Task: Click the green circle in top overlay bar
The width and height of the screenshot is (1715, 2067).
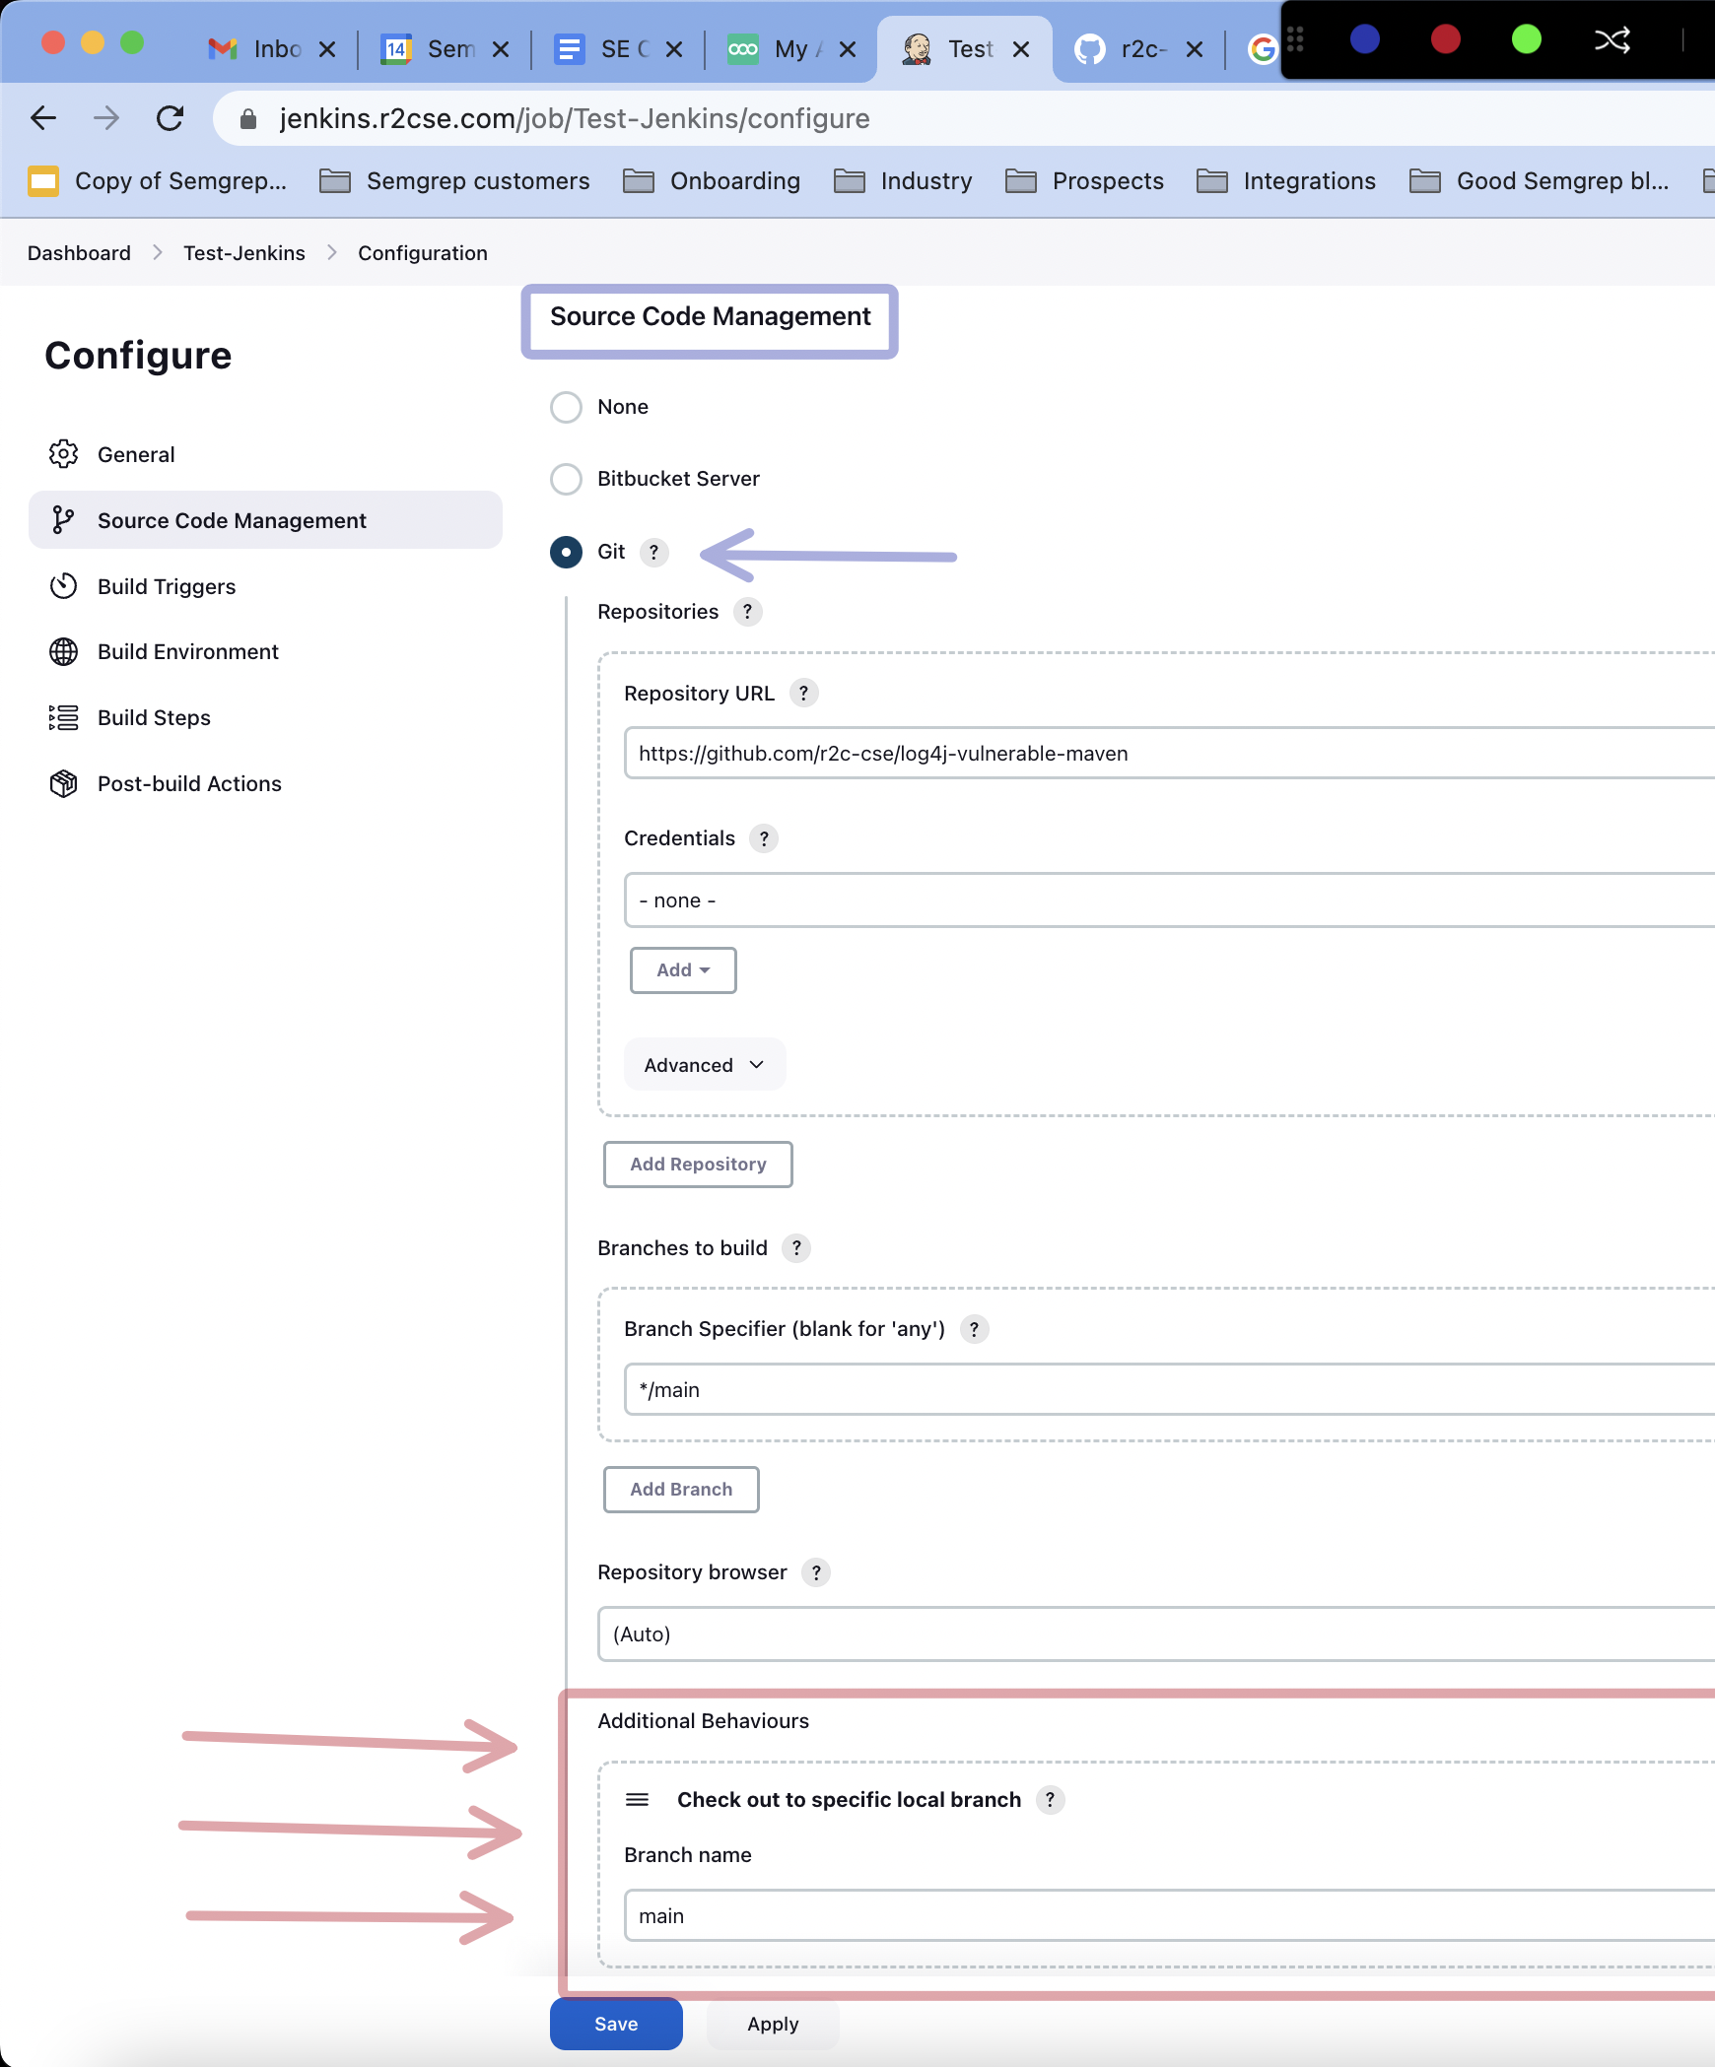Action: click(1526, 39)
